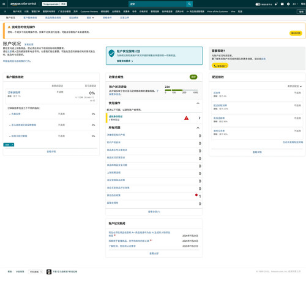Open the settings gear icon
The width and height of the screenshot is (306, 281).
288,4
